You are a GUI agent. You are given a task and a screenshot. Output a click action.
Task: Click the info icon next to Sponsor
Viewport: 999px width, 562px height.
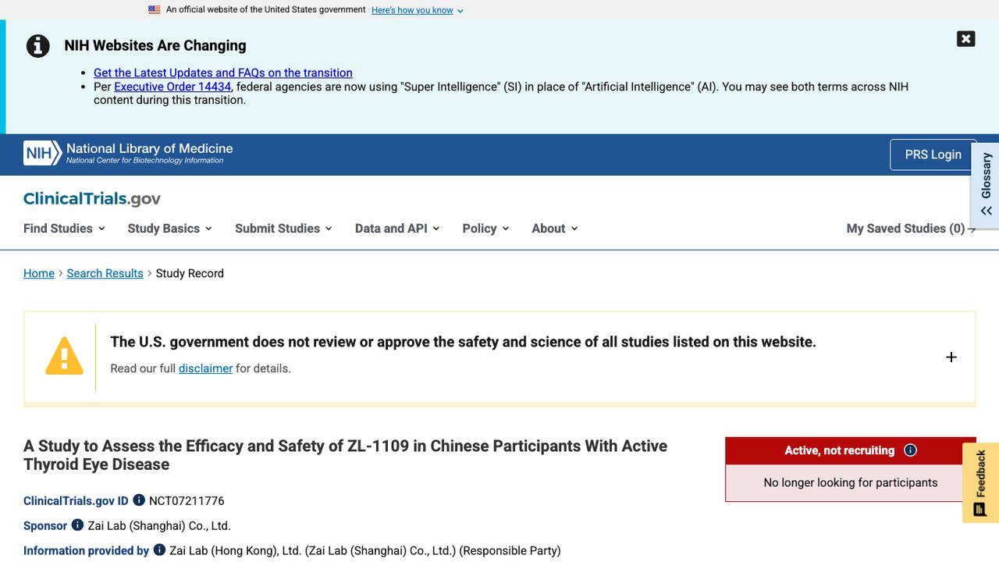click(x=77, y=525)
